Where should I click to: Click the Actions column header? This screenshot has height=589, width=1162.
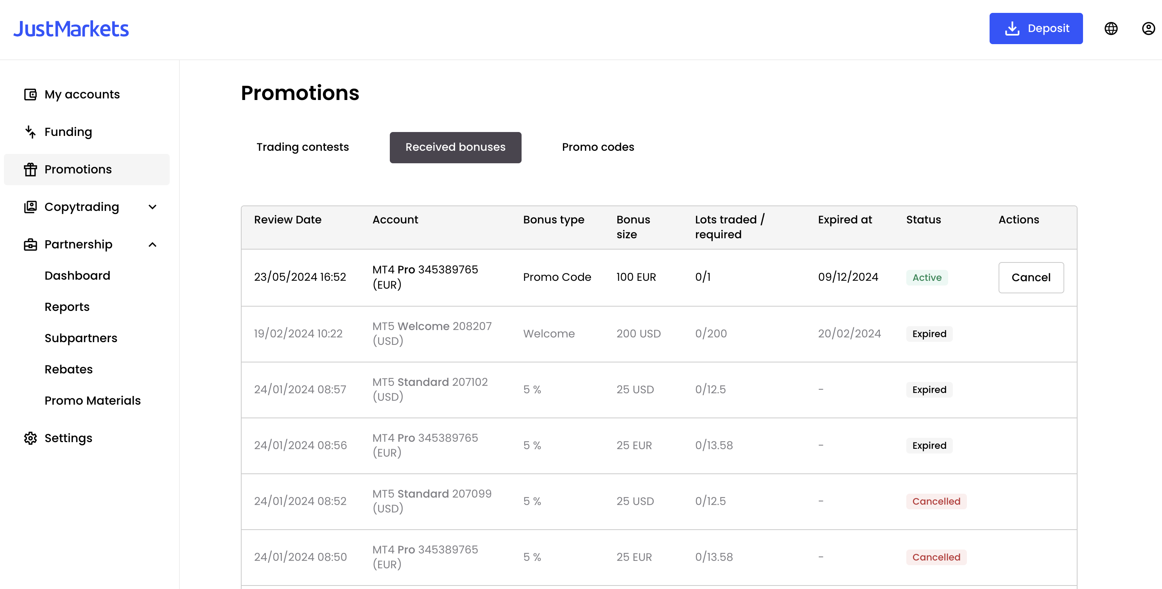point(1019,220)
